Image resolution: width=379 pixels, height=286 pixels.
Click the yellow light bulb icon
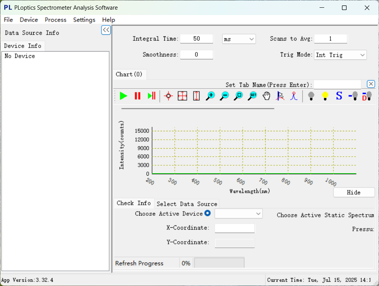(x=325, y=96)
